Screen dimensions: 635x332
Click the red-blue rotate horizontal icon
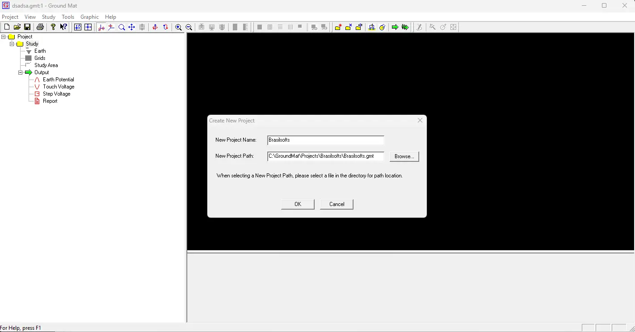(x=155, y=27)
